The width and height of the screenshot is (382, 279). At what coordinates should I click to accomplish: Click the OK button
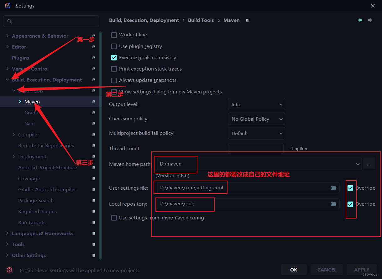pyautogui.click(x=294, y=270)
